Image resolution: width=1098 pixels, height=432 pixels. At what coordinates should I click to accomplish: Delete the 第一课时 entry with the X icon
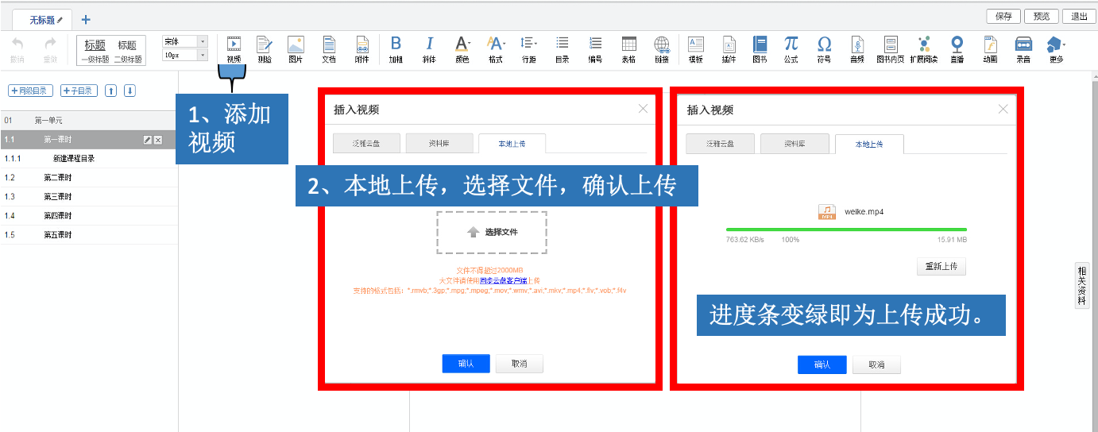pos(157,140)
